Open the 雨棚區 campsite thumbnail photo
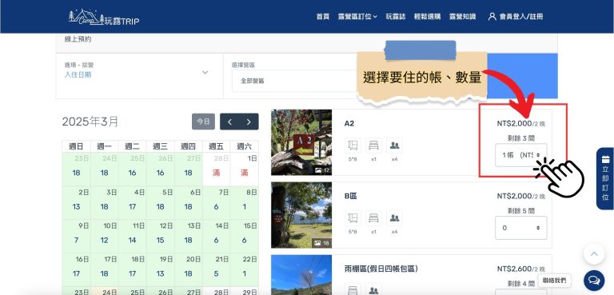 [301, 275]
